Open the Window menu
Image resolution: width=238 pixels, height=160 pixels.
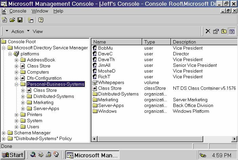[40, 11]
